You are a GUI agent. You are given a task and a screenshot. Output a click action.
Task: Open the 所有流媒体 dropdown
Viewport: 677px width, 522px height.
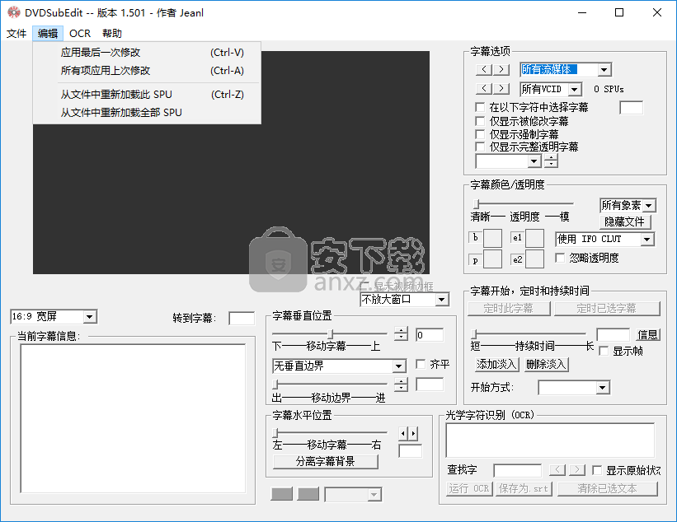pyautogui.click(x=604, y=69)
